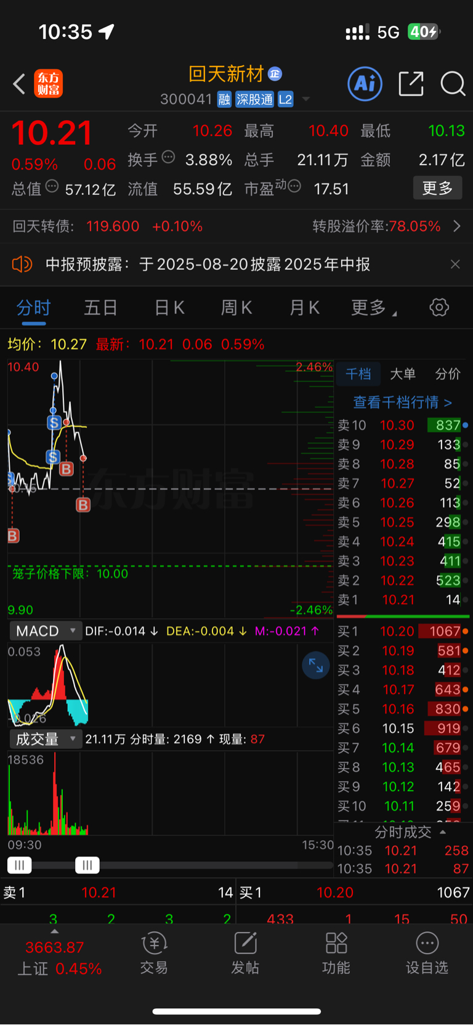
Task: Select 卖10 price 10.30 row
Action: 403,425
